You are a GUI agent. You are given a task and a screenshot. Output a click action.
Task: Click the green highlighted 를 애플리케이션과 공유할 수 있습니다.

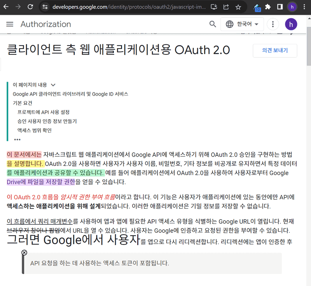[x=56, y=173]
